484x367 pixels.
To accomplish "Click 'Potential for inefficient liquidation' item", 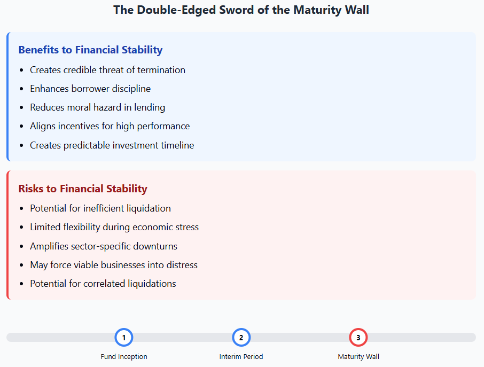I will coord(100,208).
